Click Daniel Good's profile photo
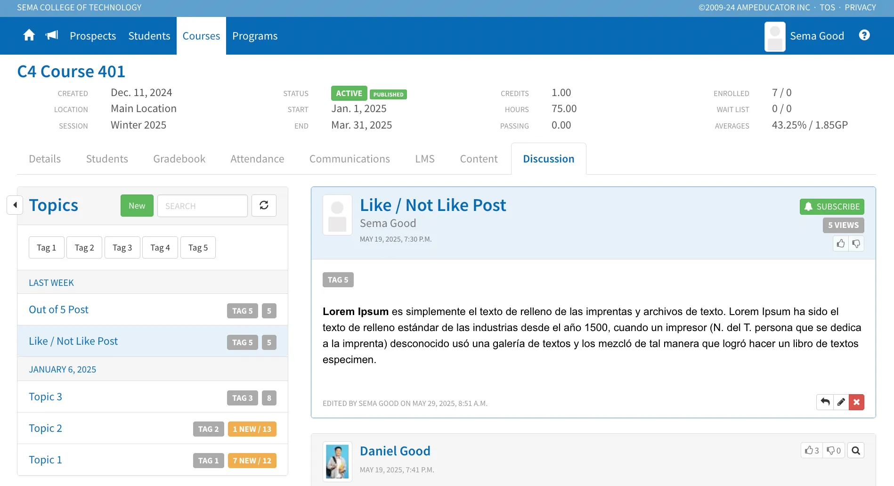The height and width of the screenshot is (486, 894). [x=337, y=462]
